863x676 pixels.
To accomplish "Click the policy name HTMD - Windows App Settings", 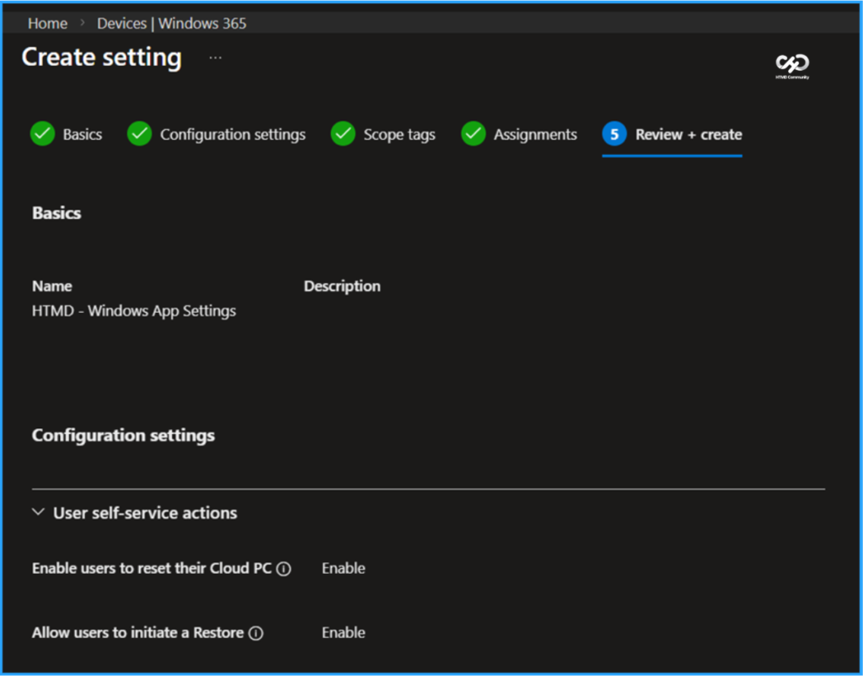I will click(x=133, y=310).
